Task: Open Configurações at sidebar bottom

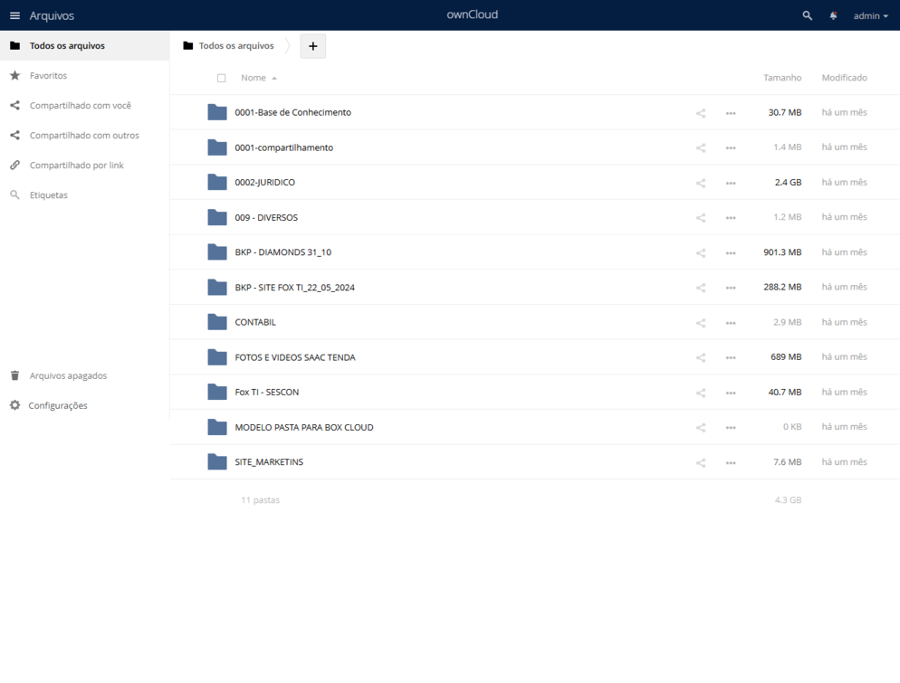Action: [58, 405]
